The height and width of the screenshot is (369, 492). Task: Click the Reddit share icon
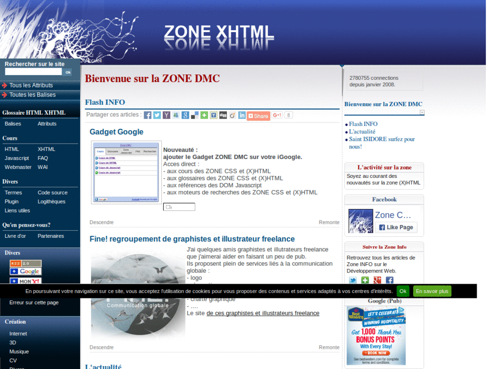click(232, 115)
